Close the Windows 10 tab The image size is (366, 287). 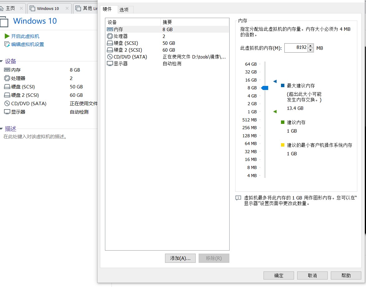[67, 8]
